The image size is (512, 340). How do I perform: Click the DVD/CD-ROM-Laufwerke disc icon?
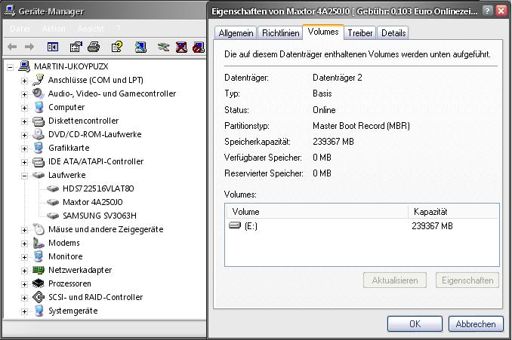[39, 134]
